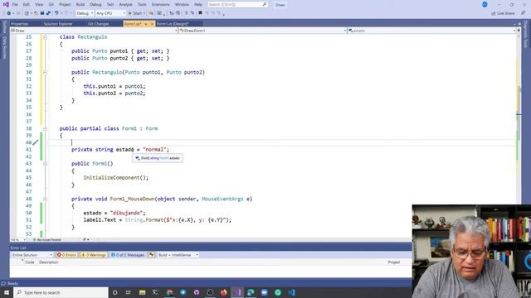Switch to Form1.cs [Design] tab
Image resolution: width=531 pixels, height=298 pixels.
click(x=173, y=24)
